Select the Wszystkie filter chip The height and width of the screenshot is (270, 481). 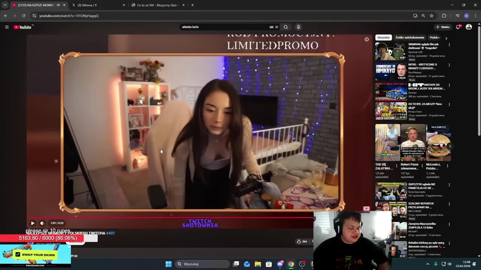coord(384,37)
